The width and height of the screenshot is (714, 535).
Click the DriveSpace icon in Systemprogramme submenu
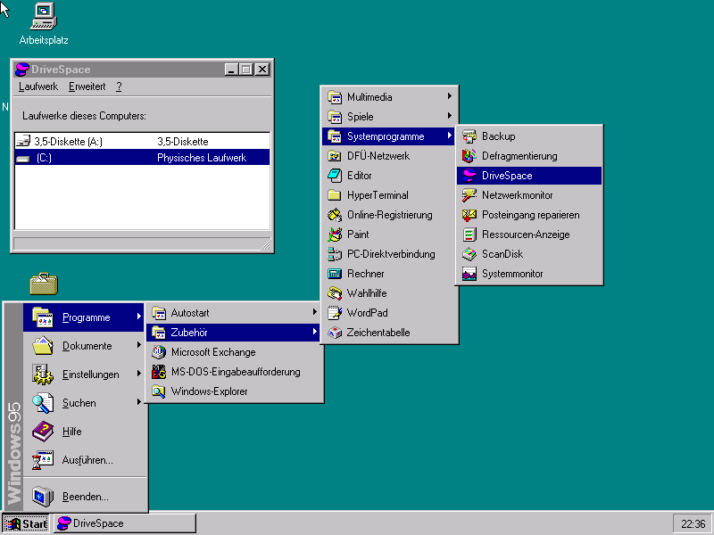[x=469, y=175]
